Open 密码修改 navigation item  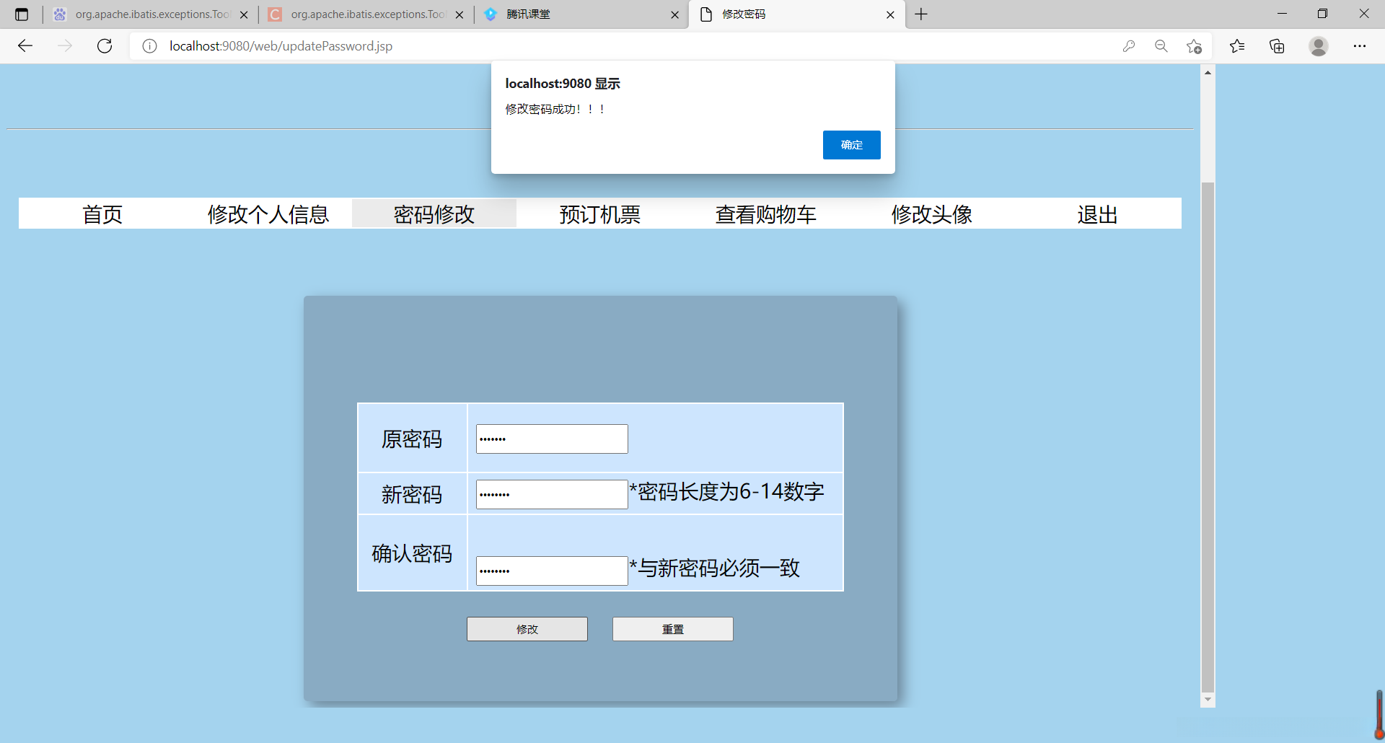(434, 214)
